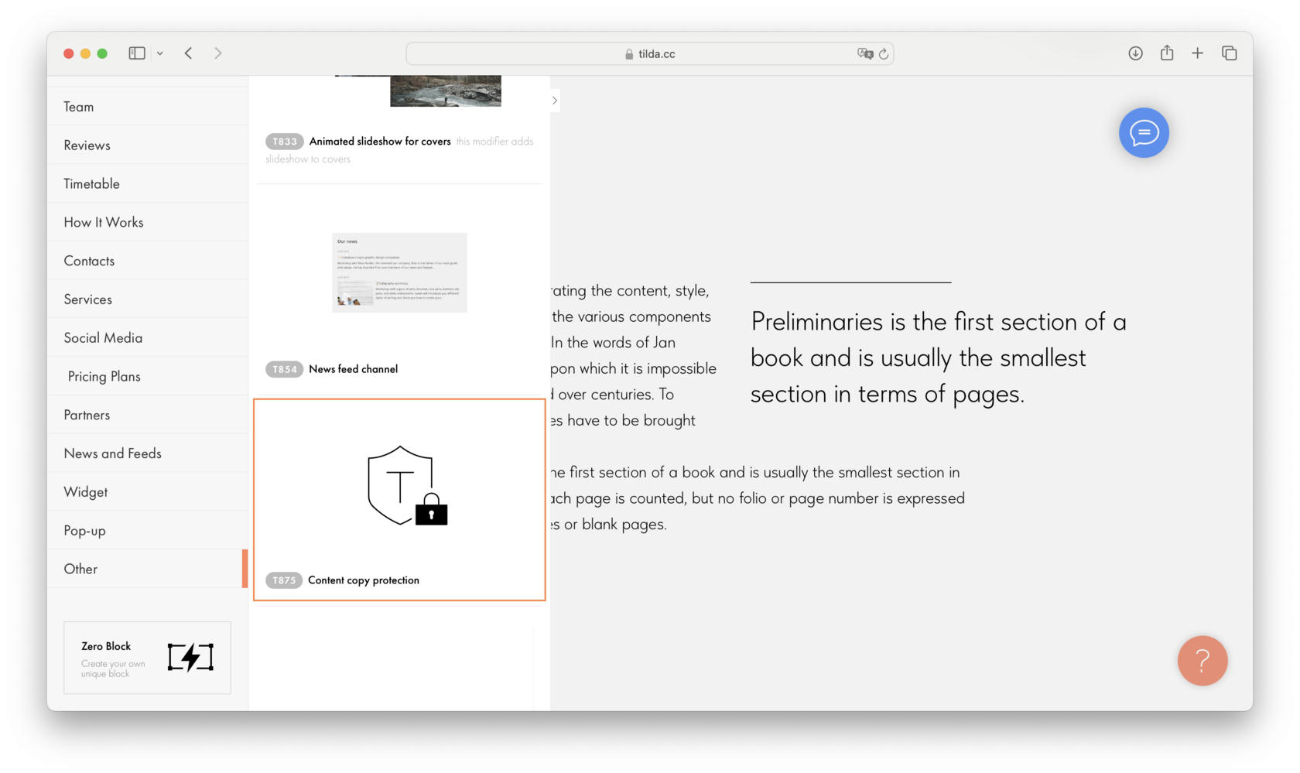The image size is (1300, 773).
Task: Select the Zero Block creation icon
Action: pyautogui.click(x=189, y=658)
